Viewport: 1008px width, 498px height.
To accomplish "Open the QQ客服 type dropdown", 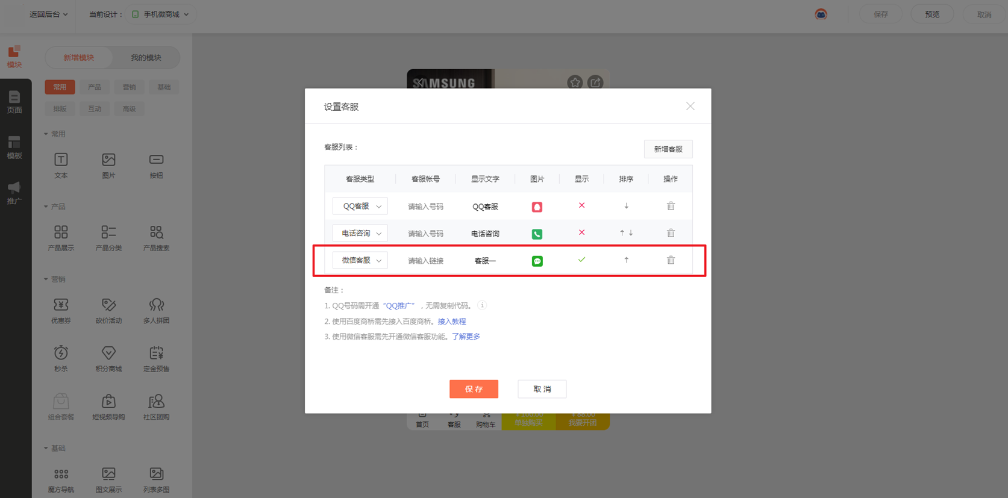I will click(360, 206).
